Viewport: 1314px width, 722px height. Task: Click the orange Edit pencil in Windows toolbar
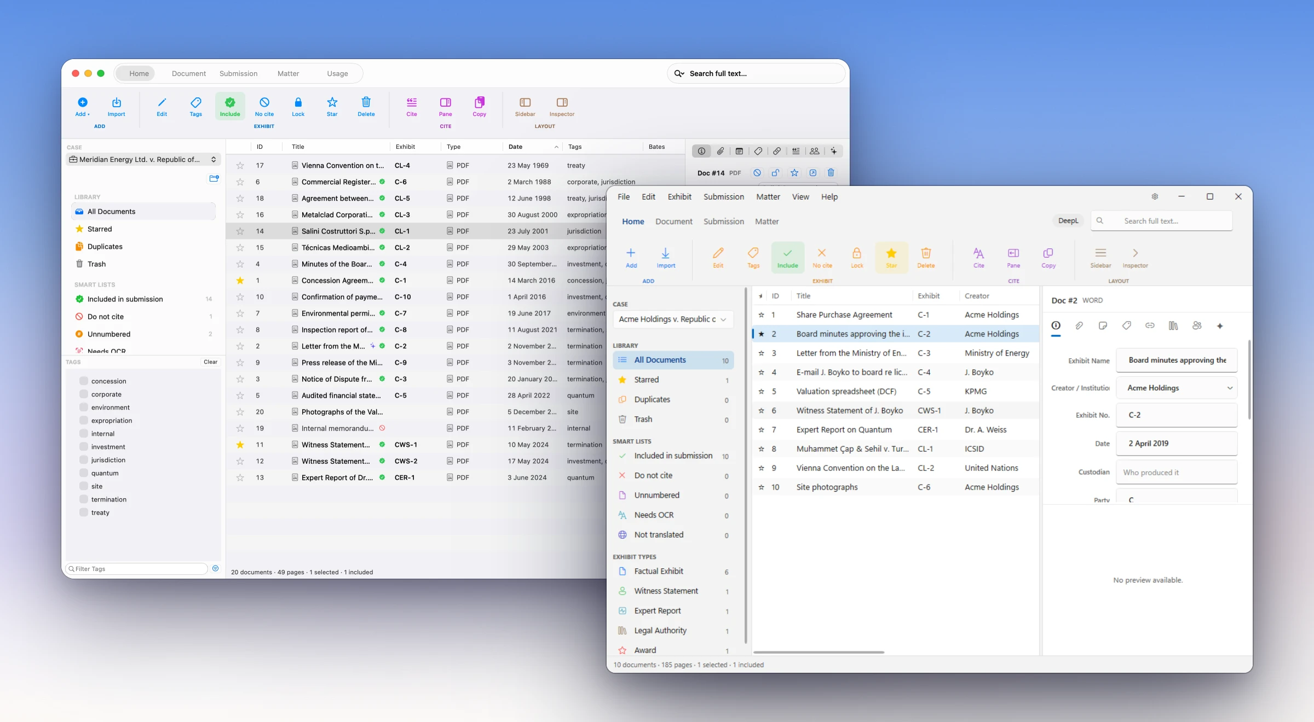[x=718, y=258]
